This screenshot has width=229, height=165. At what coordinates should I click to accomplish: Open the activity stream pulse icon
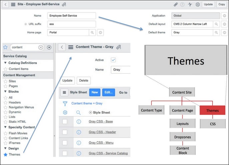click(190, 5)
